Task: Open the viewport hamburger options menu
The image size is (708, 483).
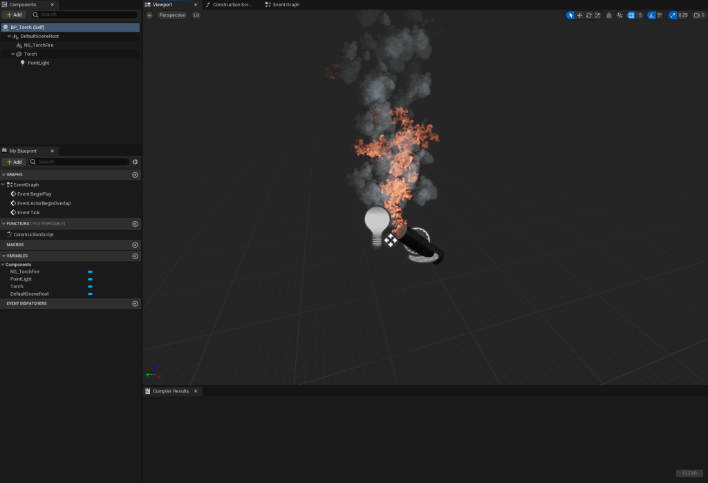Action: pyautogui.click(x=149, y=15)
